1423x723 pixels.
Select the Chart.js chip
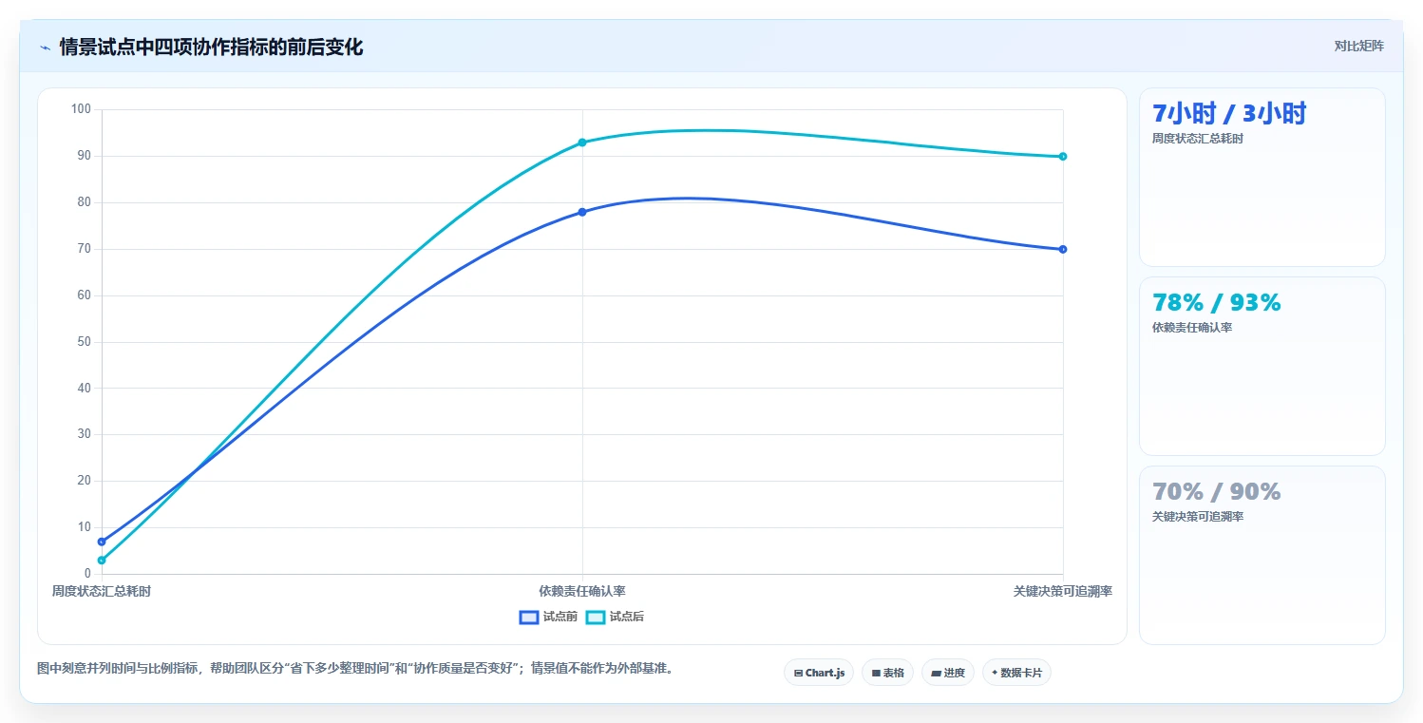(x=819, y=673)
